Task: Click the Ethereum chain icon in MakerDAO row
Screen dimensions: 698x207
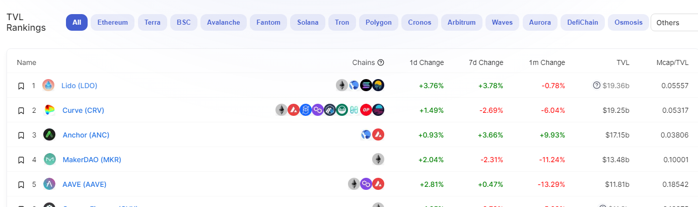Action: 378,160
